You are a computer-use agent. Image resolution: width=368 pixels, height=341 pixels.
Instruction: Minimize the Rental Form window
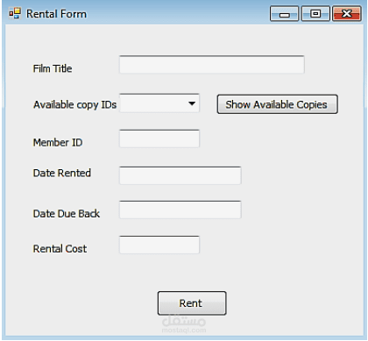point(285,13)
